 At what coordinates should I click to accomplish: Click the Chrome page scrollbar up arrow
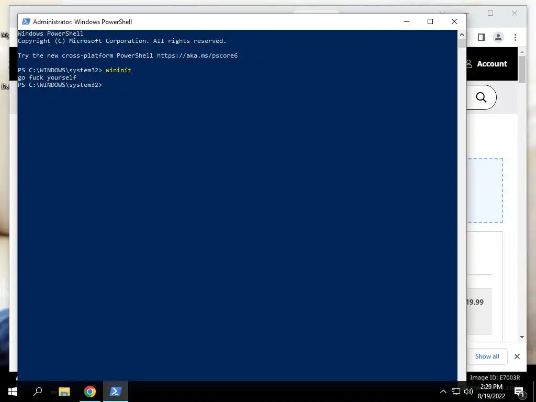[522, 52]
